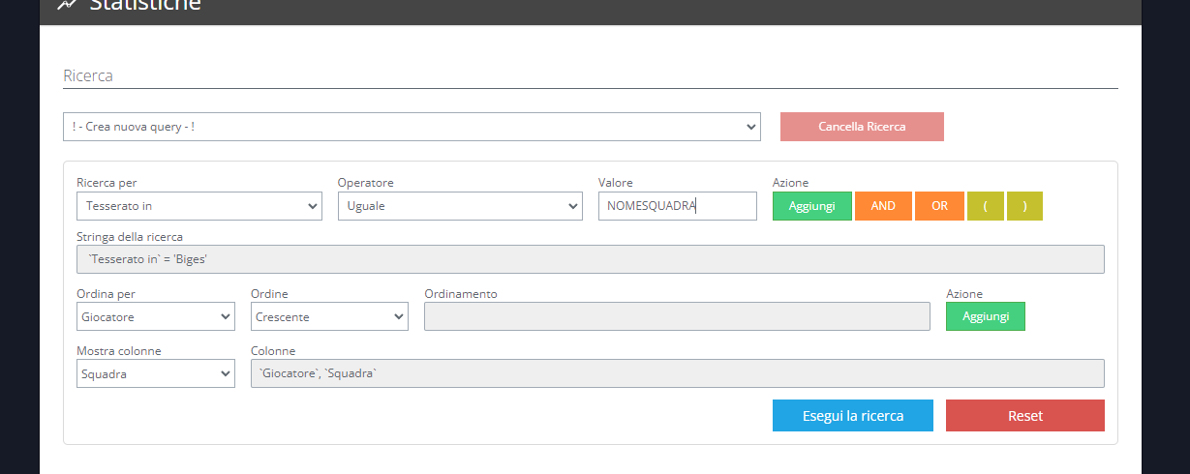Click the red Reset button
Viewport: 1190px width, 474px height.
1024,416
